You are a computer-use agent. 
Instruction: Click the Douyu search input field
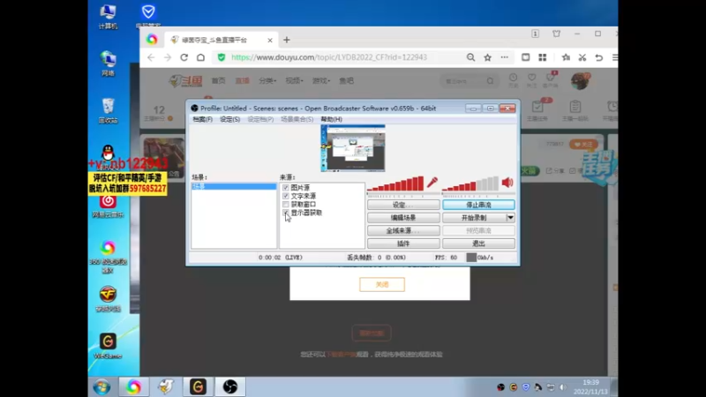464,81
